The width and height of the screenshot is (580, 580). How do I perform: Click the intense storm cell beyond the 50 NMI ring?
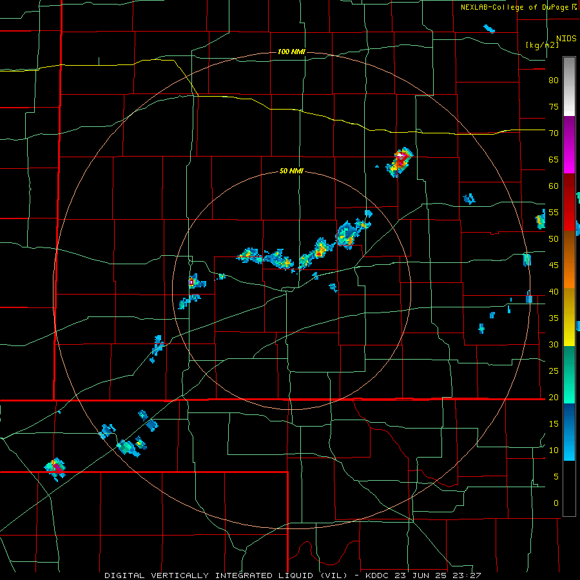pyautogui.click(x=400, y=162)
